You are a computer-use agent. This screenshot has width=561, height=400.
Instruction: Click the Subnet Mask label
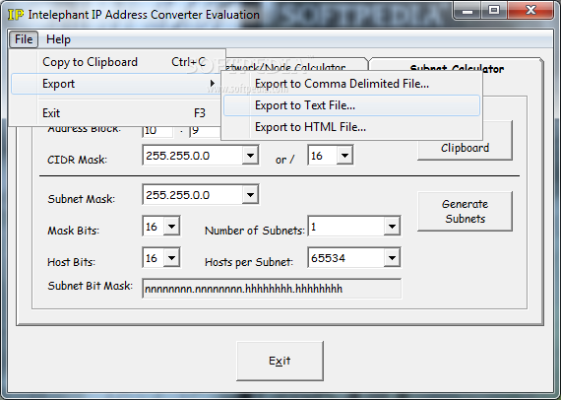pos(82,199)
